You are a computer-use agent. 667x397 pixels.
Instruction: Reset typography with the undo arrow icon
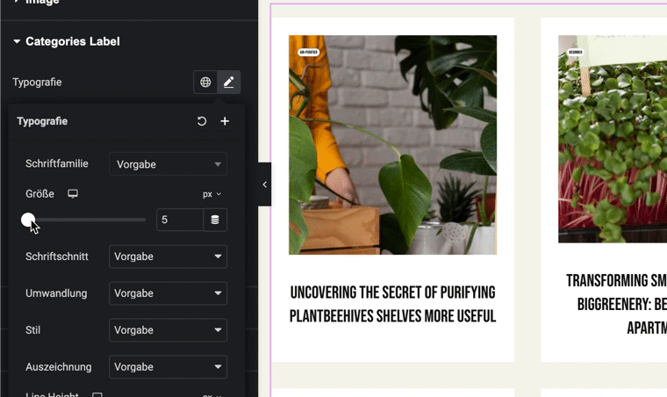(202, 121)
